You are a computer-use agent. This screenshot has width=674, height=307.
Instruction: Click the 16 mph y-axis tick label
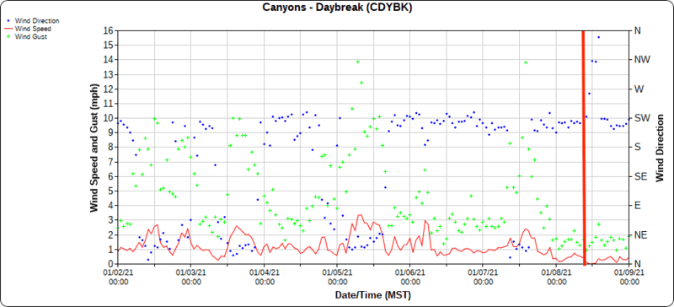109,30
